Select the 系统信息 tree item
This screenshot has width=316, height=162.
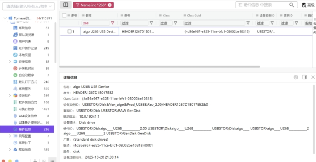(x=27, y=28)
